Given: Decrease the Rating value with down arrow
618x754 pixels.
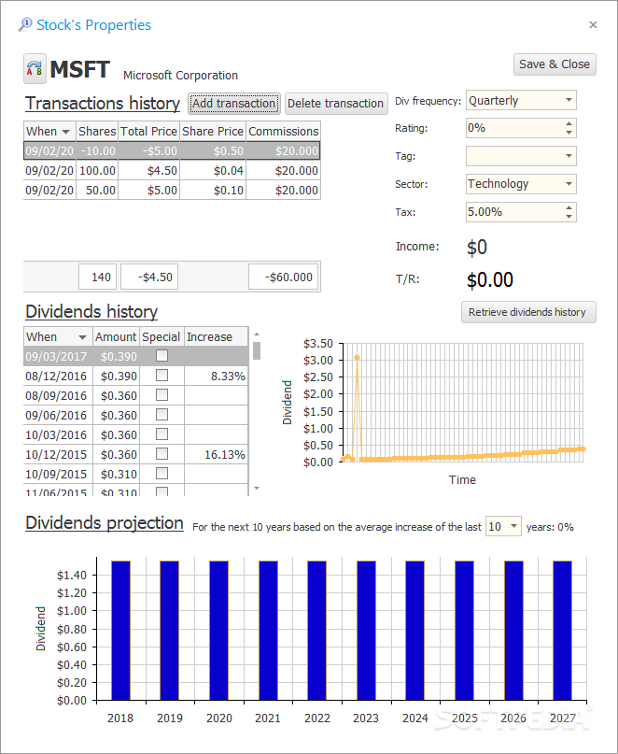Looking at the screenshot, I should tap(569, 133).
